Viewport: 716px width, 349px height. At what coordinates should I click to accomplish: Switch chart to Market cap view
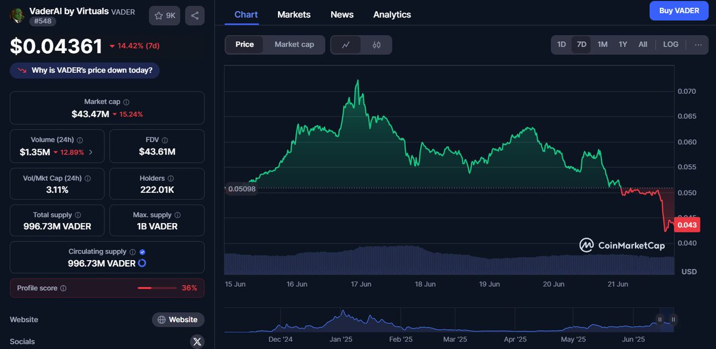[x=294, y=44]
